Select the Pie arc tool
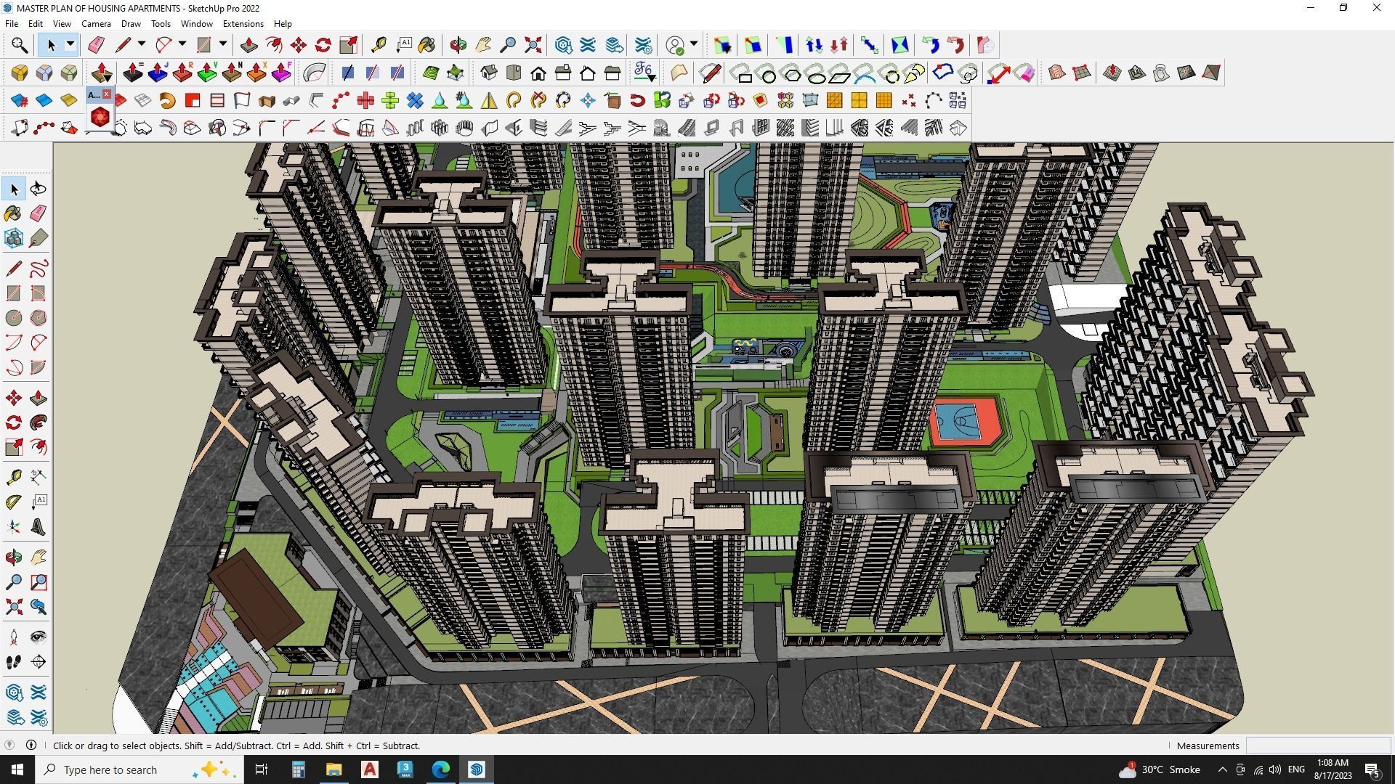The height and width of the screenshot is (784, 1395). coord(39,367)
